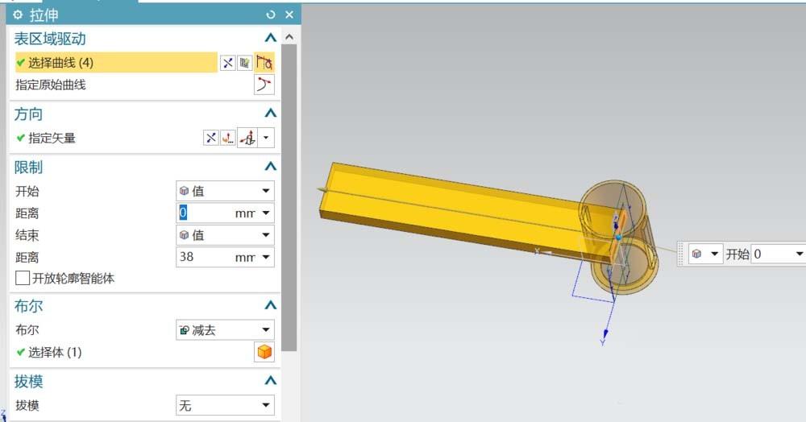
Task: Click the dialog vertical scrollbar thumb
Action: (289, 197)
